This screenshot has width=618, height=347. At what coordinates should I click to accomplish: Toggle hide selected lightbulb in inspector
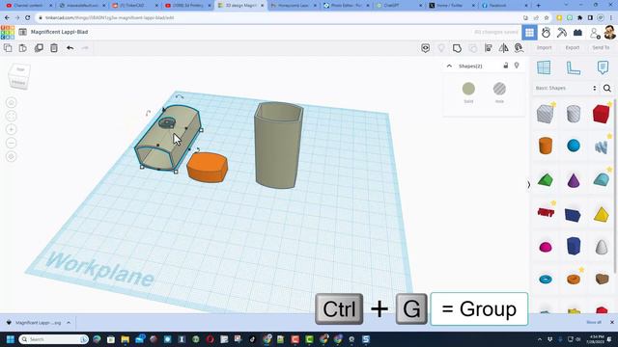click(x=517, y=66)
